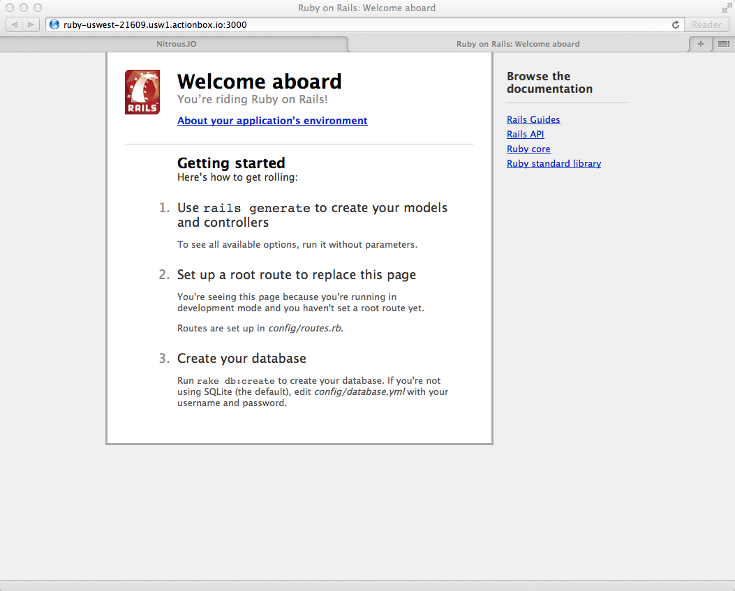Select the Ruby on Rails: Welcome aboard tab
The height and width of the screenshot is (591, 735).
point(518,43)
